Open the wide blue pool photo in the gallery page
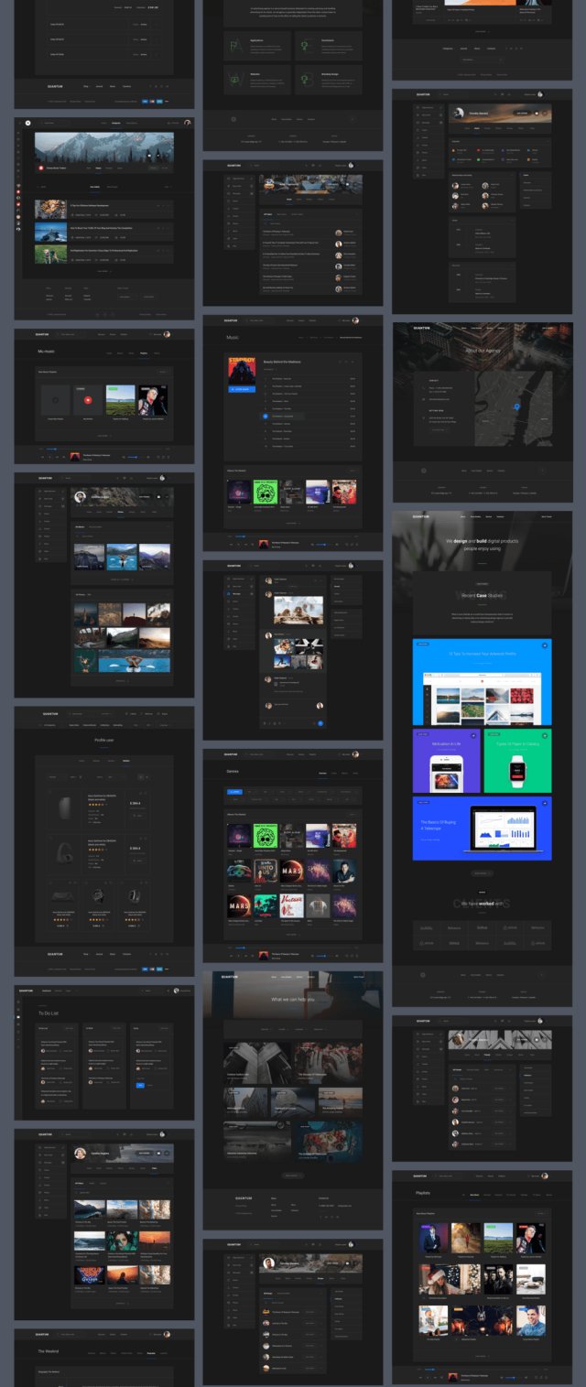 point(134,663)
